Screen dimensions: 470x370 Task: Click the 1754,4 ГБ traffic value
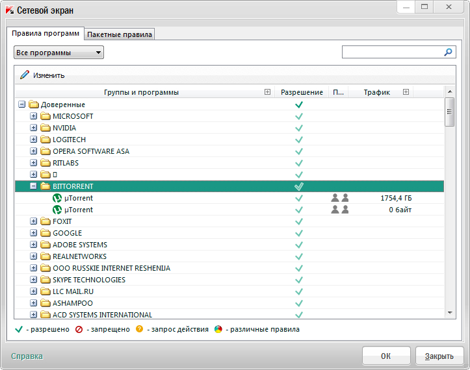pos(396,198)
